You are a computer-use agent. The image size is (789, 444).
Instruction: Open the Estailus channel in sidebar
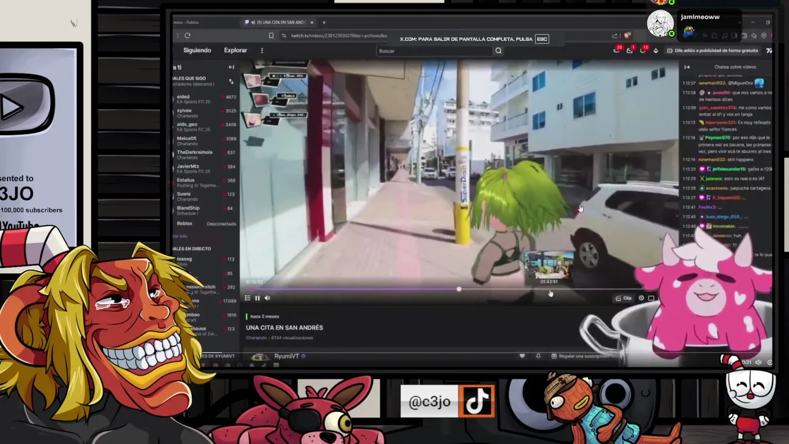[206, 182]
